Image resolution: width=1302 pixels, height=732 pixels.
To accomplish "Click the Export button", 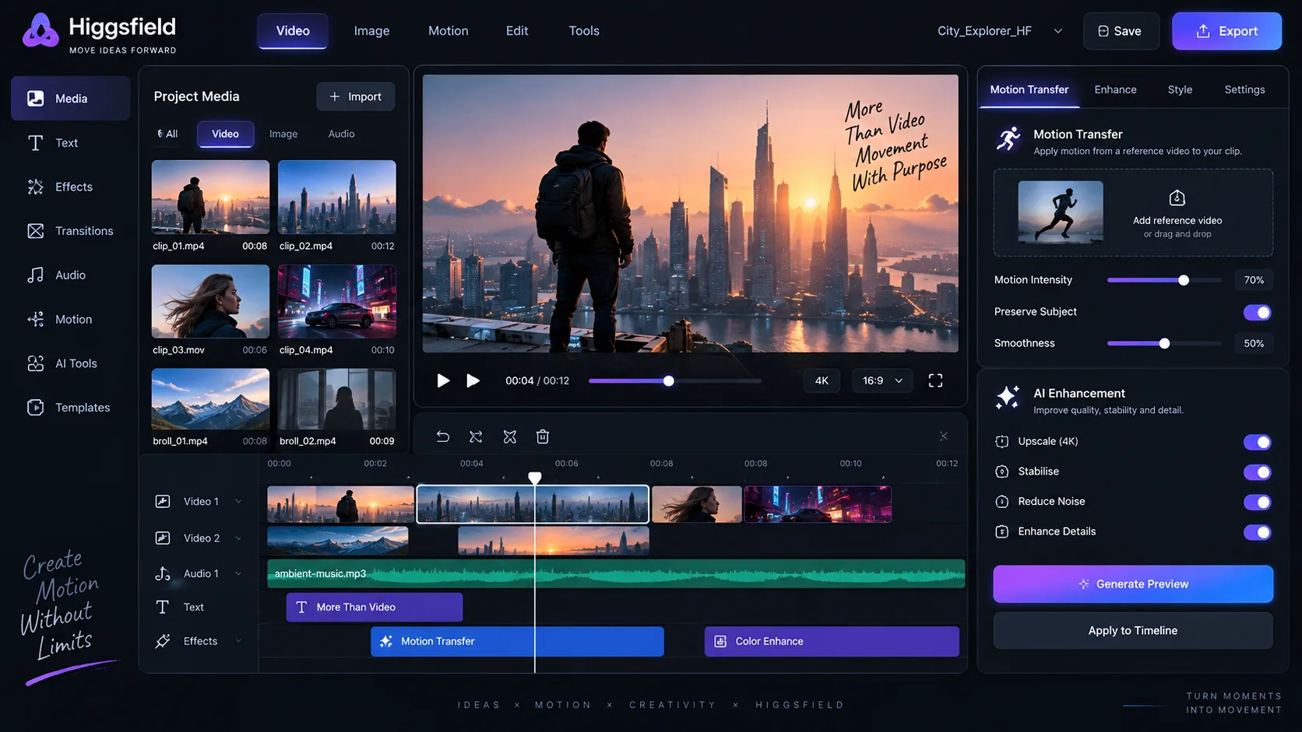I will [x=1226, y=31].
